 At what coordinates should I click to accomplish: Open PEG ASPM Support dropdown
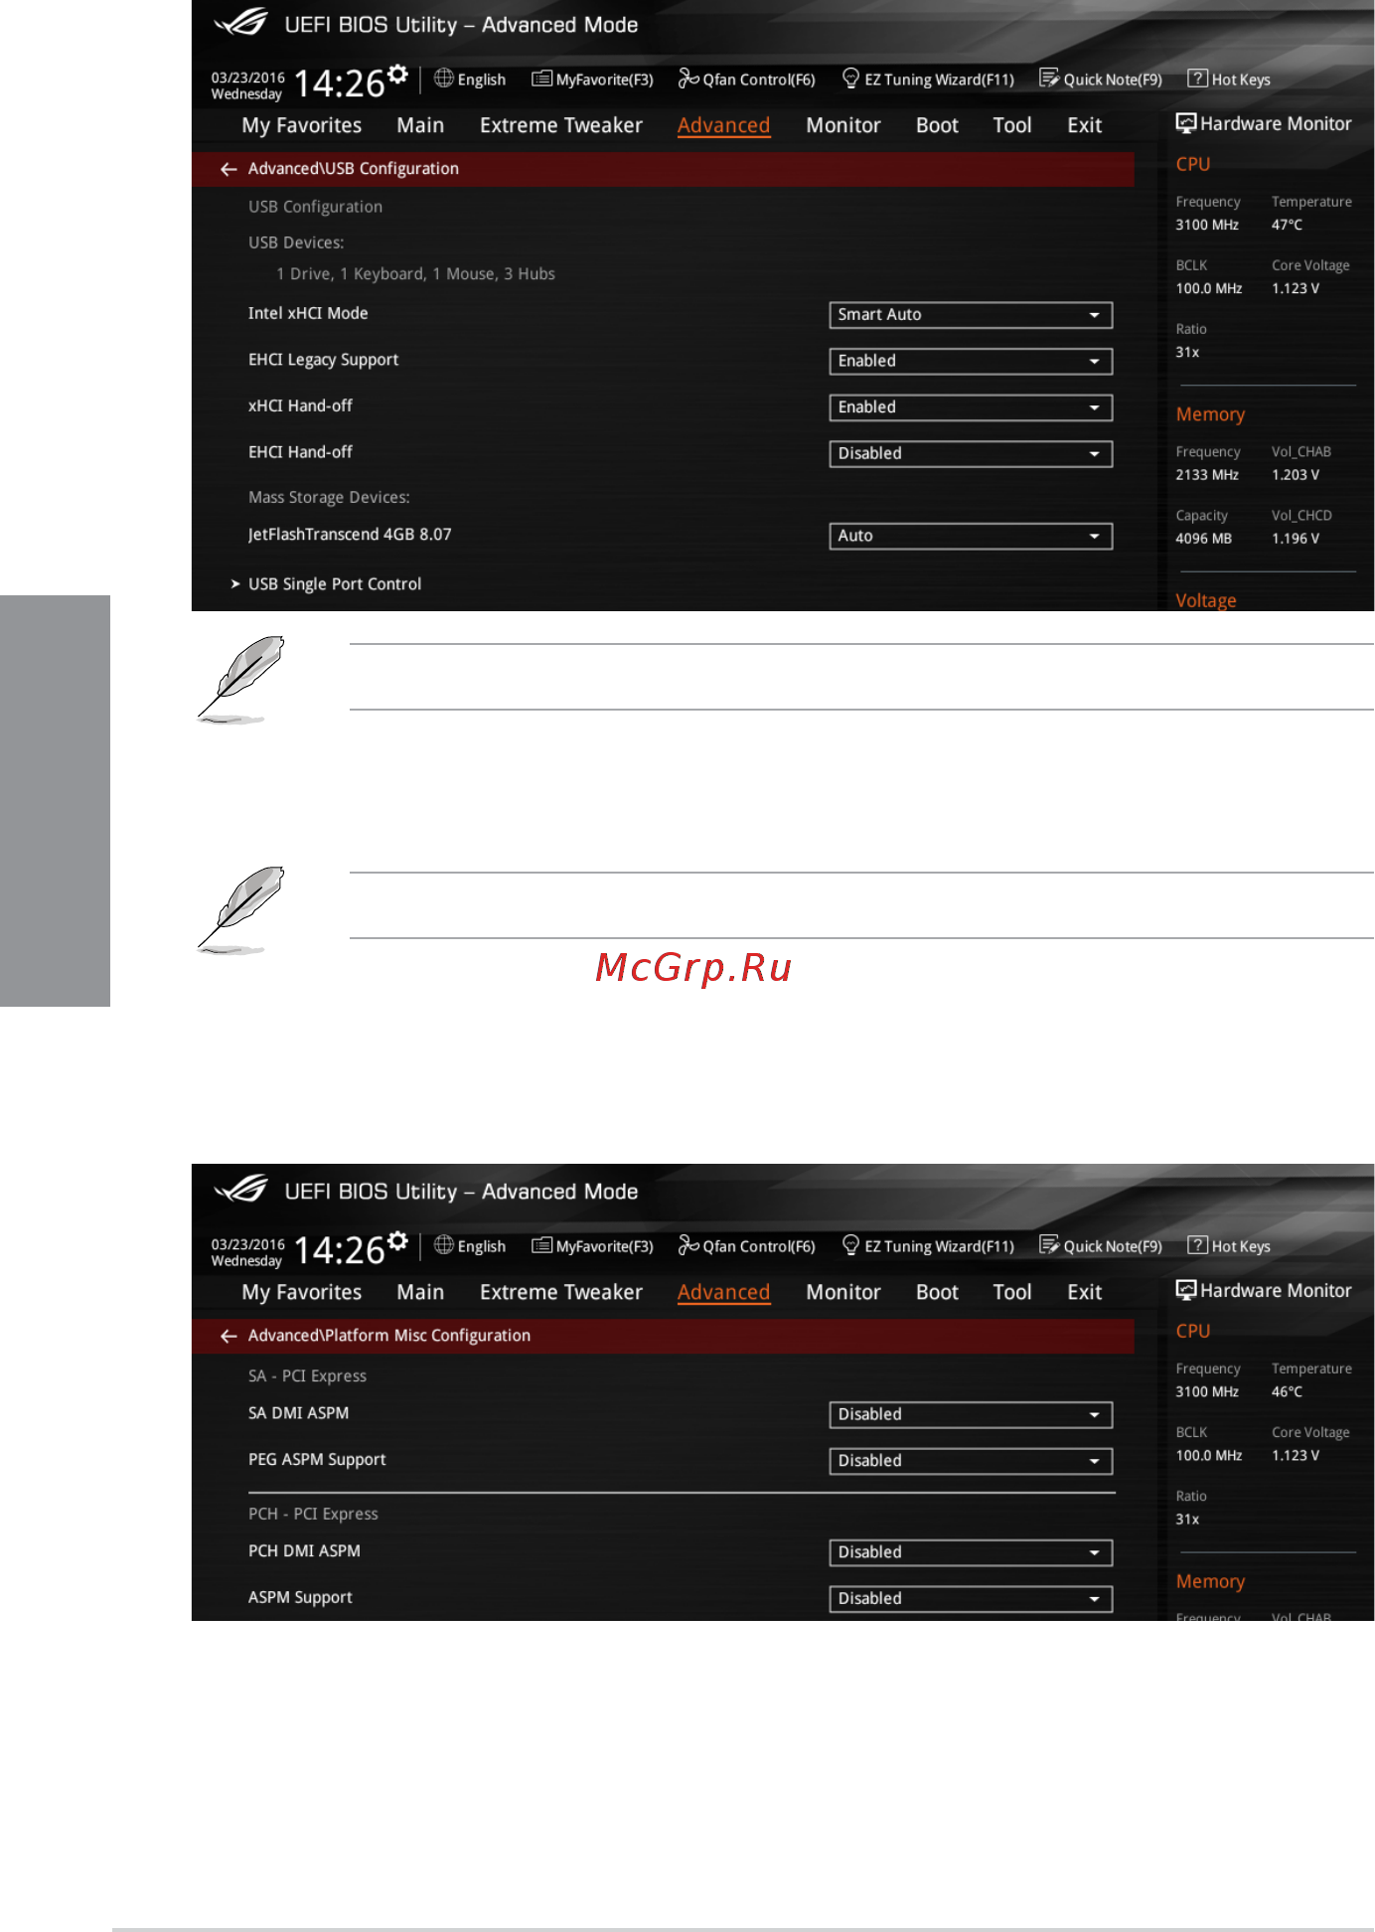(971, 1461)
